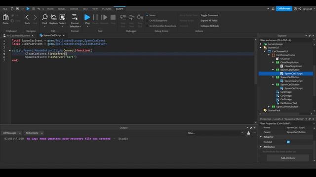Open the Format Selection dropdown arrow
Viewport: 316px width, 177px height.
tap(80, 27)
